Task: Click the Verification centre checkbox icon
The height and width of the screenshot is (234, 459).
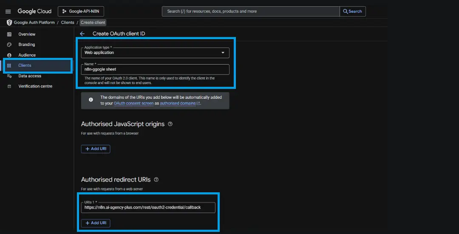Action: click(x=9, y=86)
